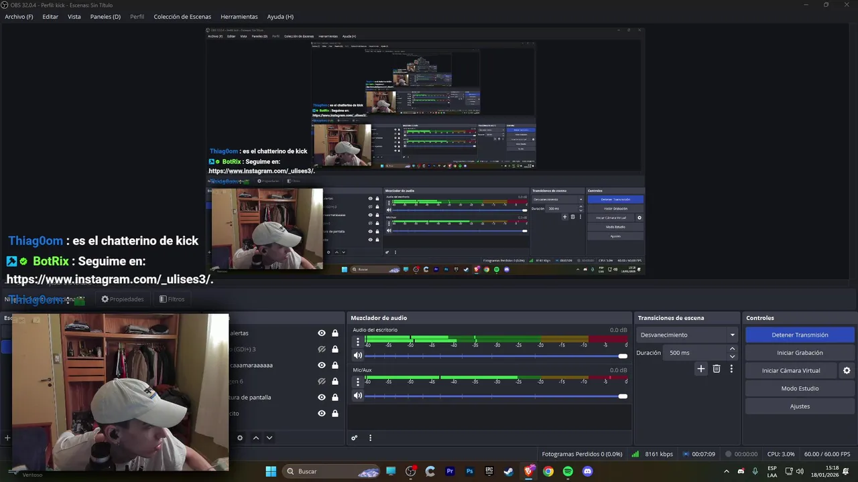Show the hidden GDI+ 3 text source
858x482 pixels.
[x=322, y=349]
